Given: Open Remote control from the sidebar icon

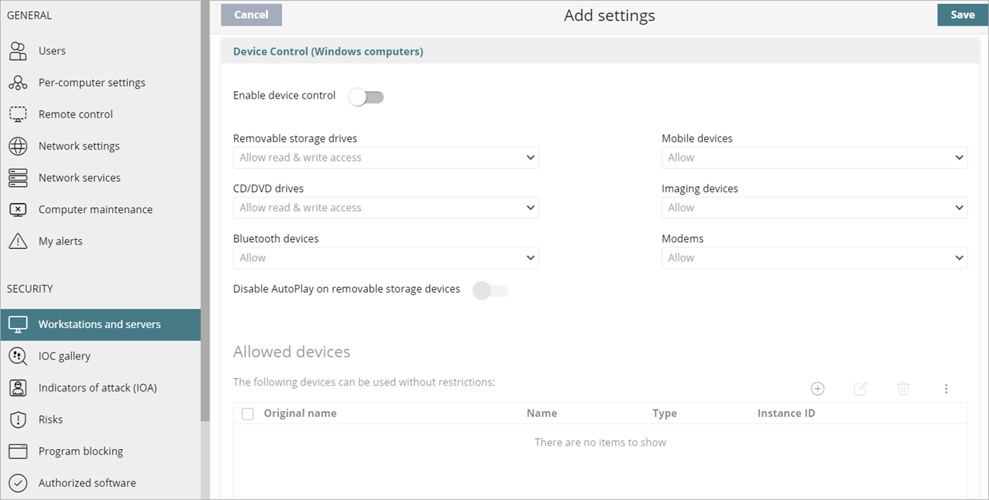Looking at the screenshot, I should click(19, 114).
